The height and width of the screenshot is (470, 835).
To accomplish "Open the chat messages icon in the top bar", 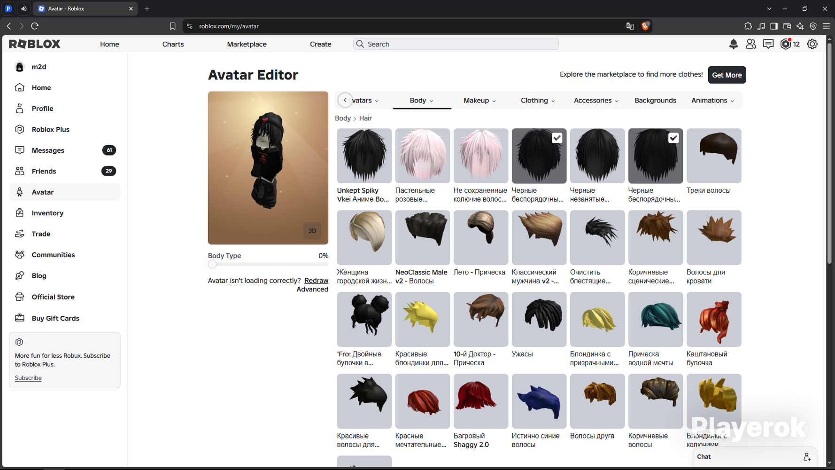I will 768,44.
